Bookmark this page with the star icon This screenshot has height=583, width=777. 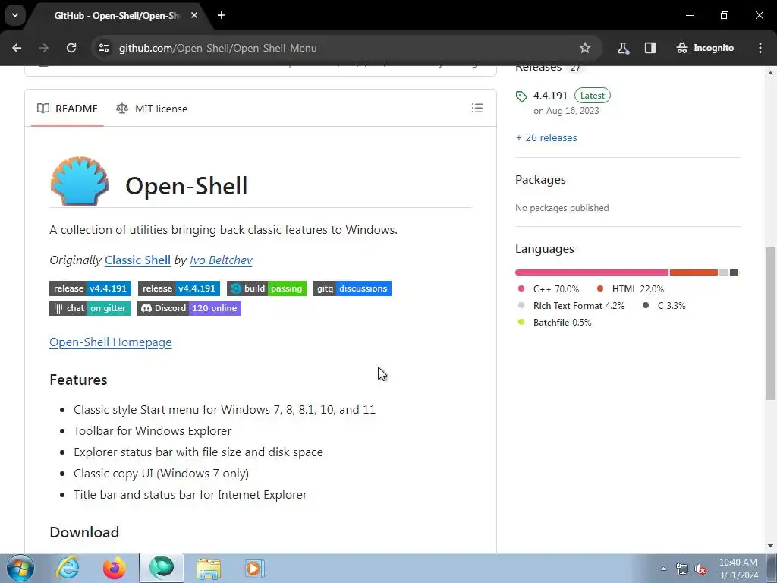[585, 48]
